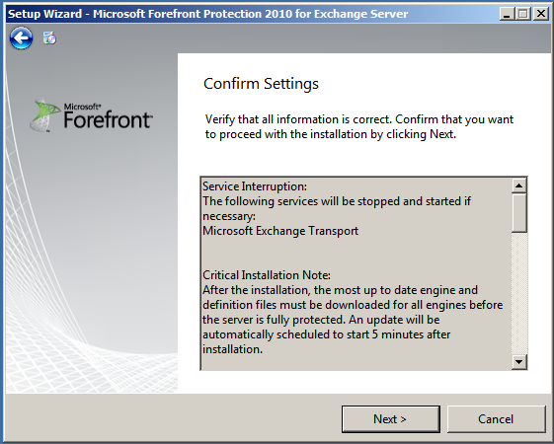
Task: Go back using the blue arrow
Action: click(21, 37)
